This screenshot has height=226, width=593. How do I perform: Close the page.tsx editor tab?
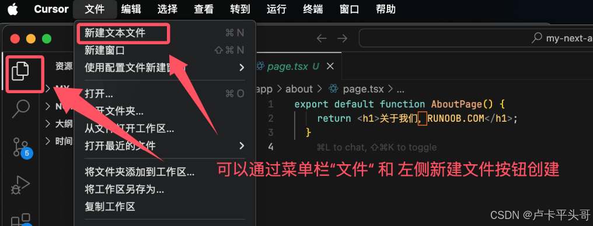pyautogui.click(x=330, y=66)
